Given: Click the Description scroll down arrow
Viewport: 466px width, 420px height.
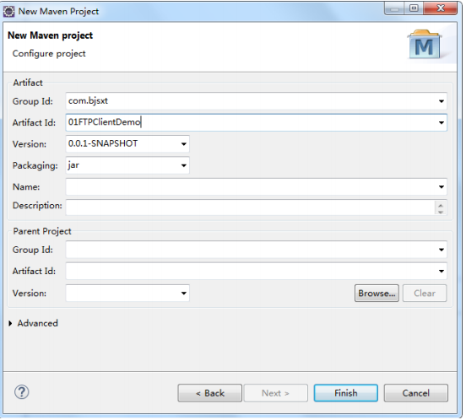Looking at the screenshot, I should (x=441, y=212).
